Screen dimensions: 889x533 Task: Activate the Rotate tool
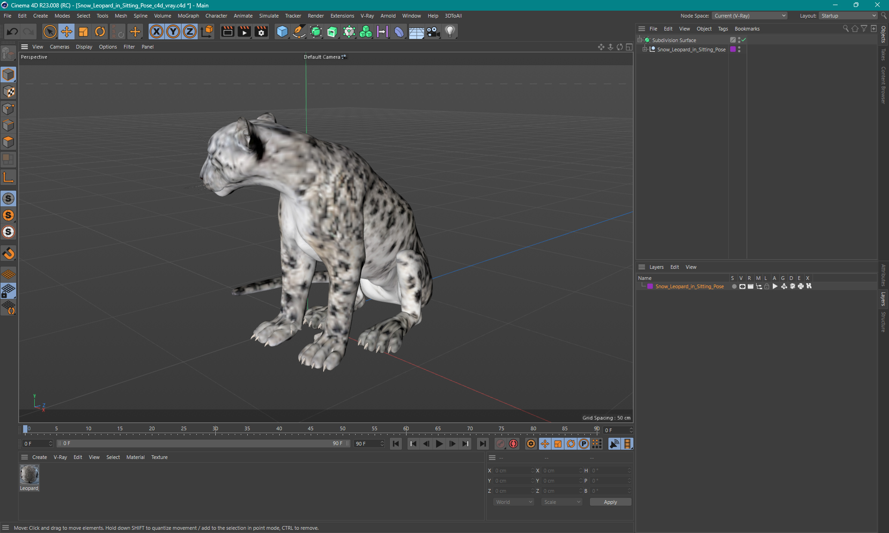click(100, 31)
